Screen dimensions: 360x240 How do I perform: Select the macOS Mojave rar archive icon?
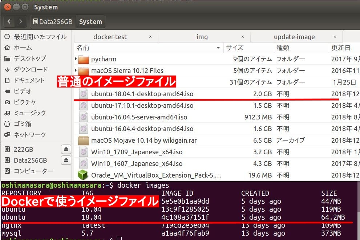point(83,141)
